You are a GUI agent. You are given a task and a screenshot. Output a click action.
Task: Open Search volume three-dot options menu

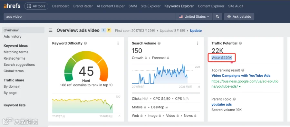click(x=198, y=43)
